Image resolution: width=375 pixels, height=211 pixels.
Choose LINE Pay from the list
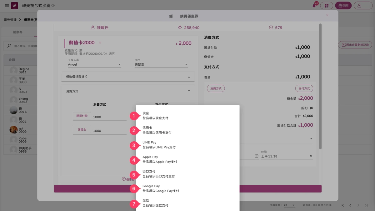click(x=188, y=145)
